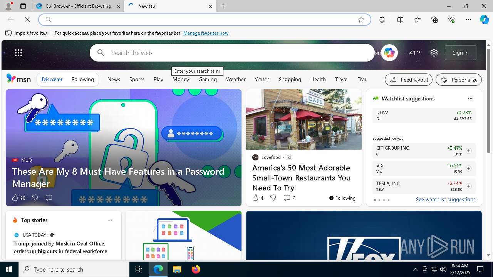
Task: Open the Shopping category
Action: (290, 79)
